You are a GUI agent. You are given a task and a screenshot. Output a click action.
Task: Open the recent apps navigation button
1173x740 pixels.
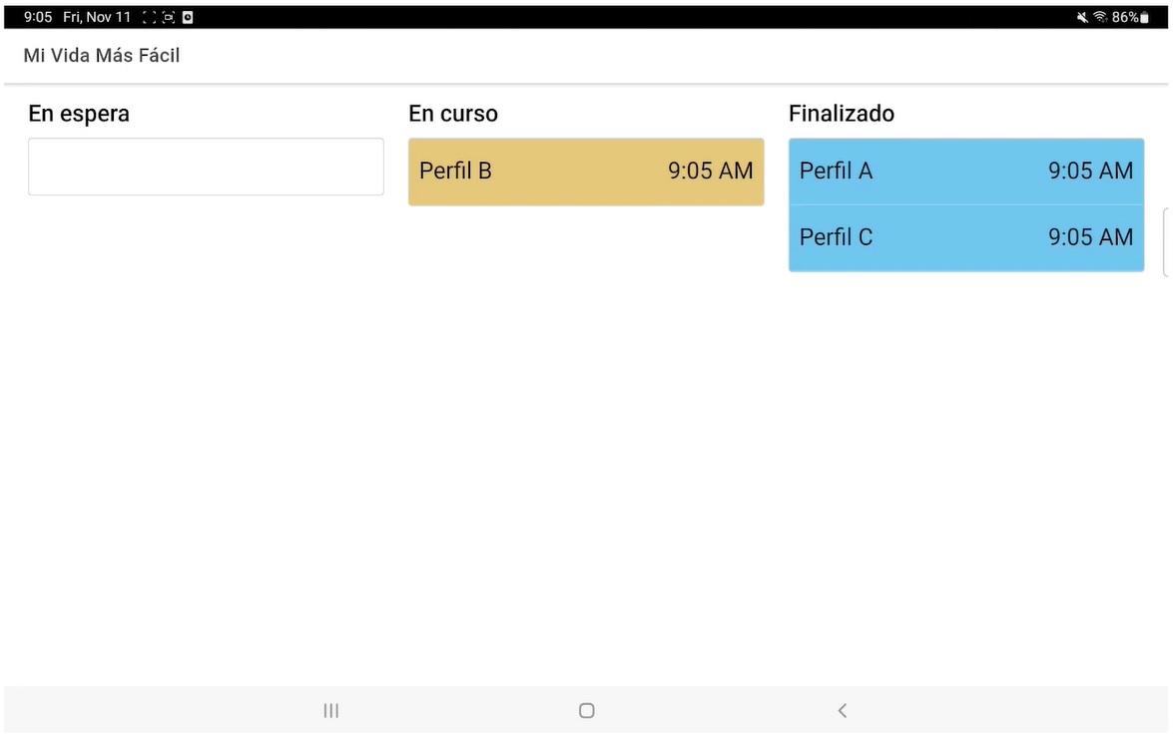click(x=330, y=710)
